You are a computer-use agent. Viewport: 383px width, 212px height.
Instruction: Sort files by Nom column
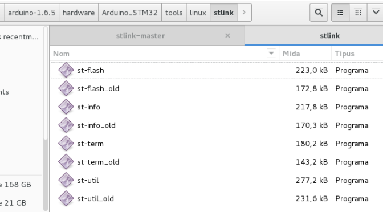tap(61, 54)
